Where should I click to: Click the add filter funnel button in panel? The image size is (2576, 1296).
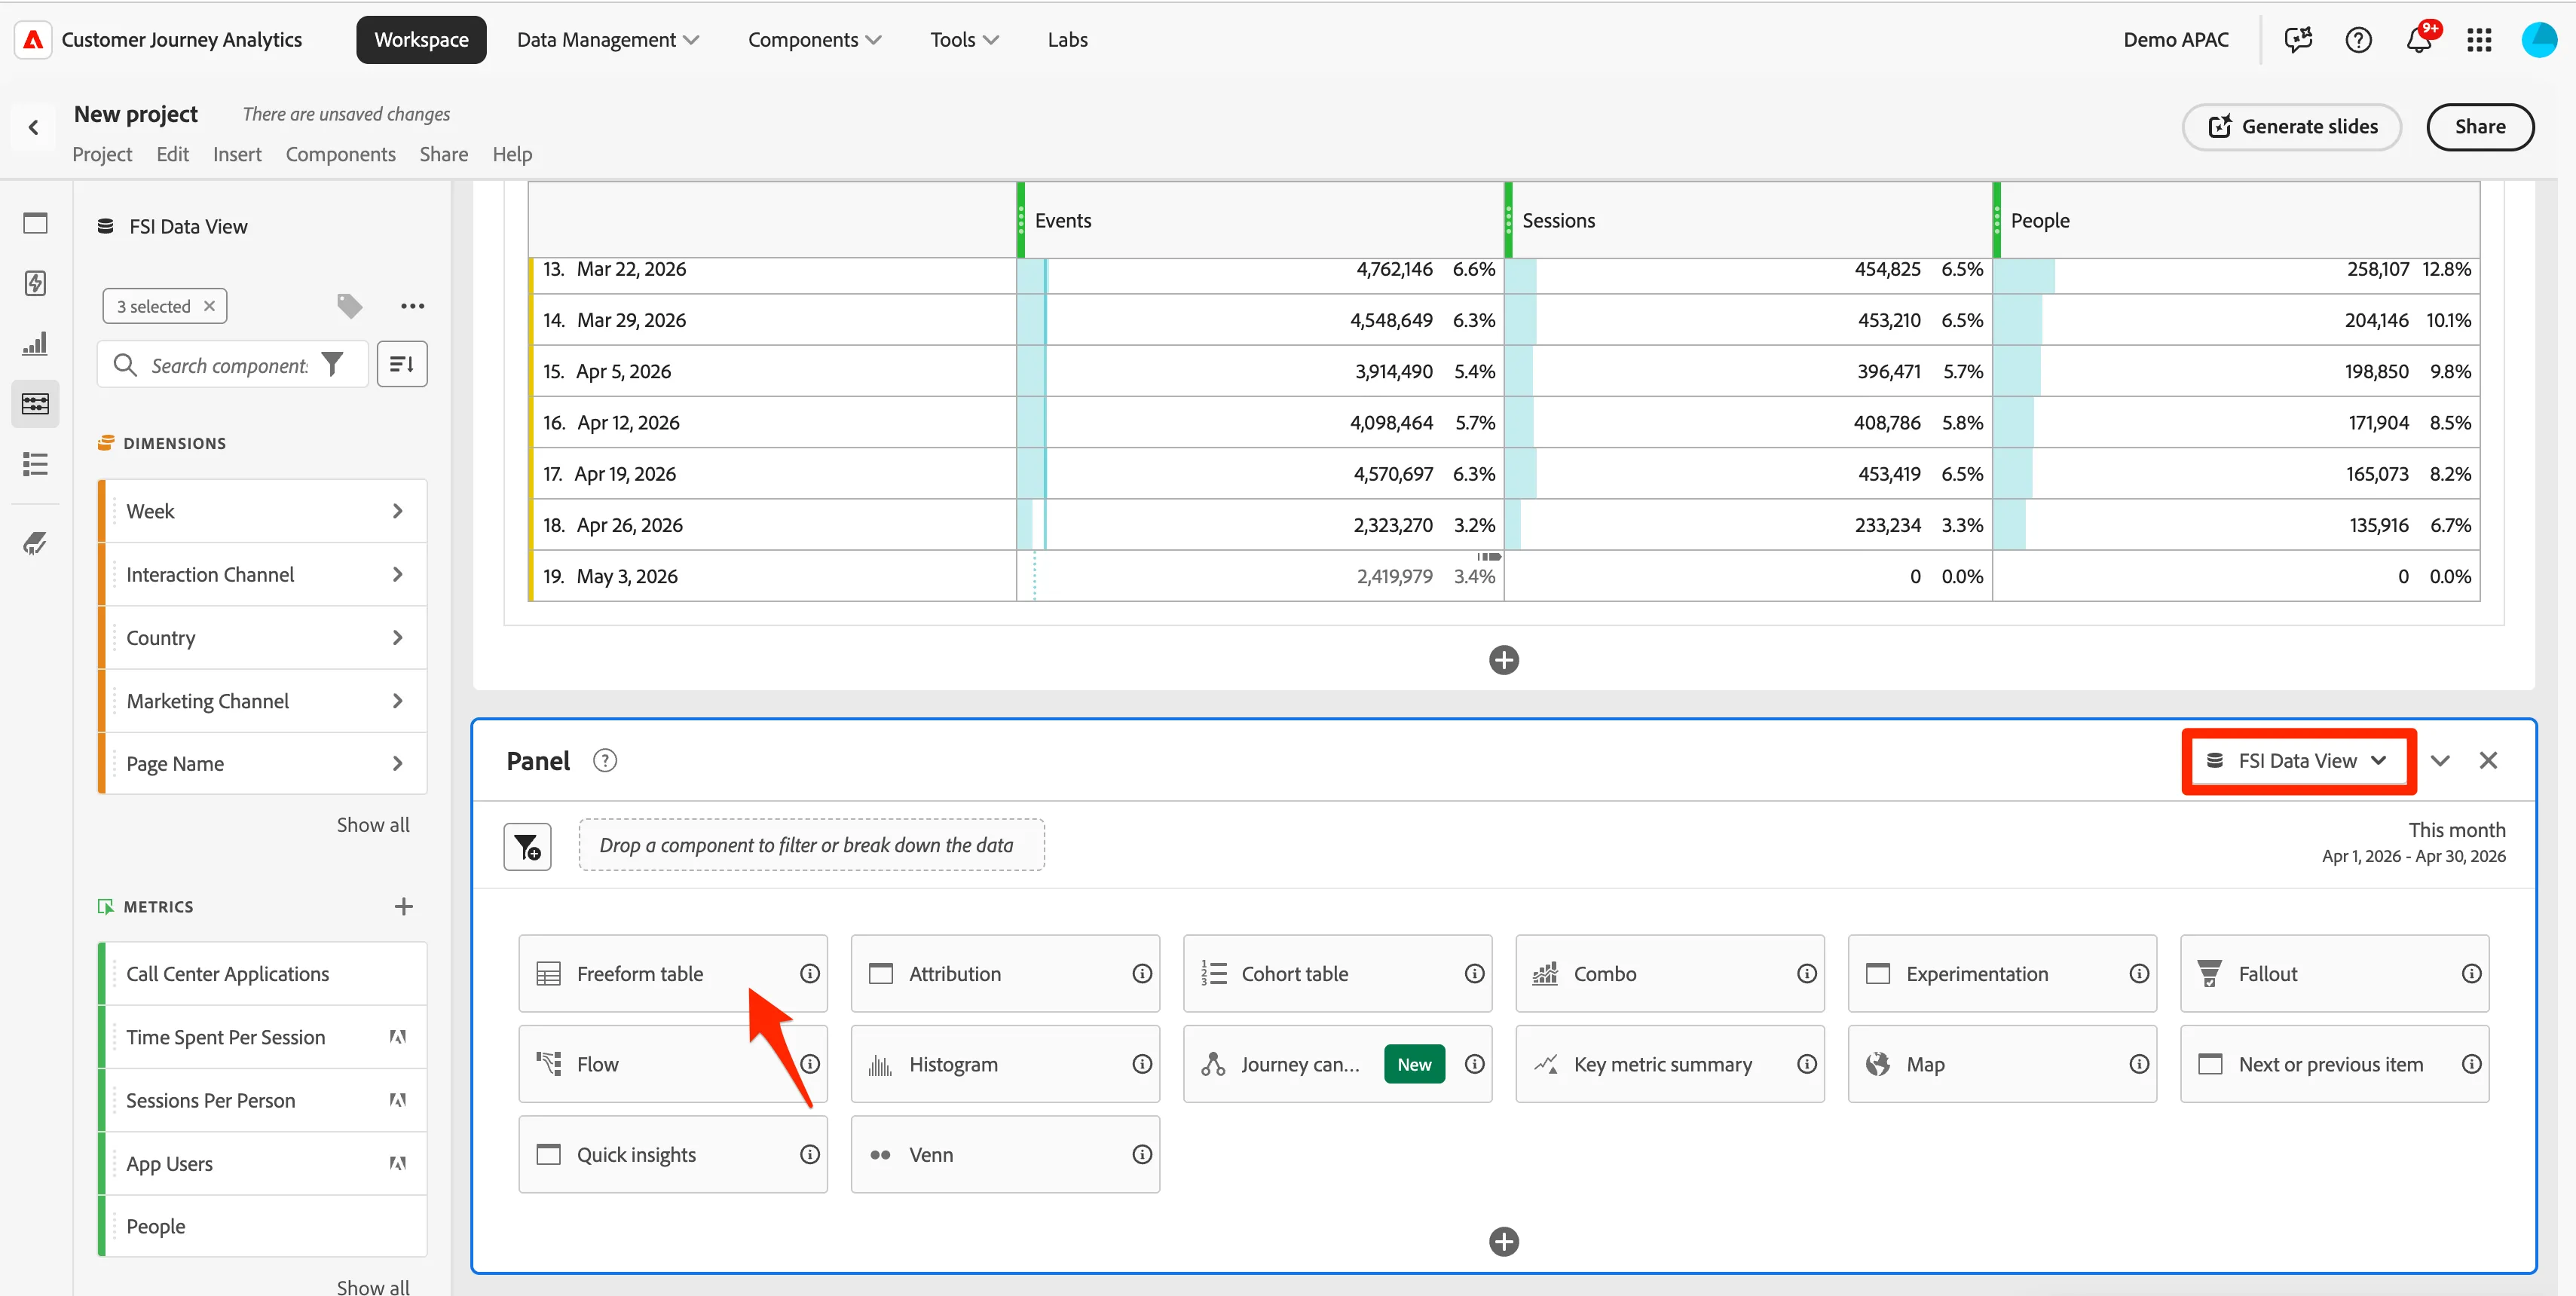click(x=527, y=847)
